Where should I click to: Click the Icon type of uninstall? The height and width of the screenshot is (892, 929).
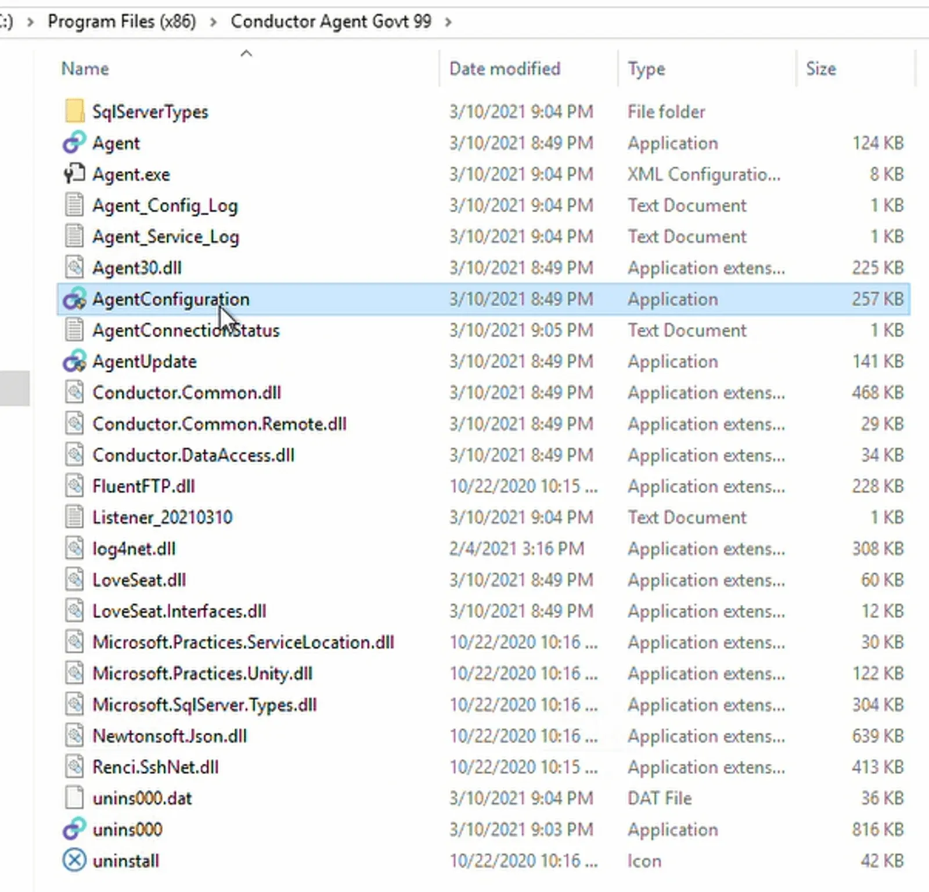click(644, 861)
